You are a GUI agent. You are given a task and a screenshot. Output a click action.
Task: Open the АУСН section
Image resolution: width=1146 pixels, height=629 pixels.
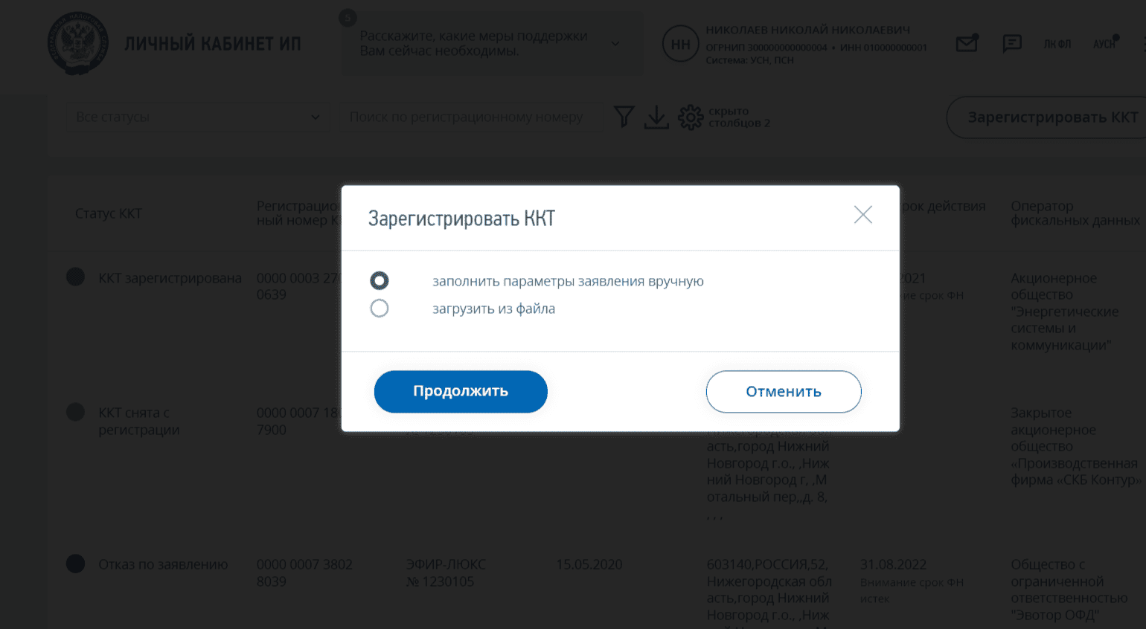point(1104,44)
